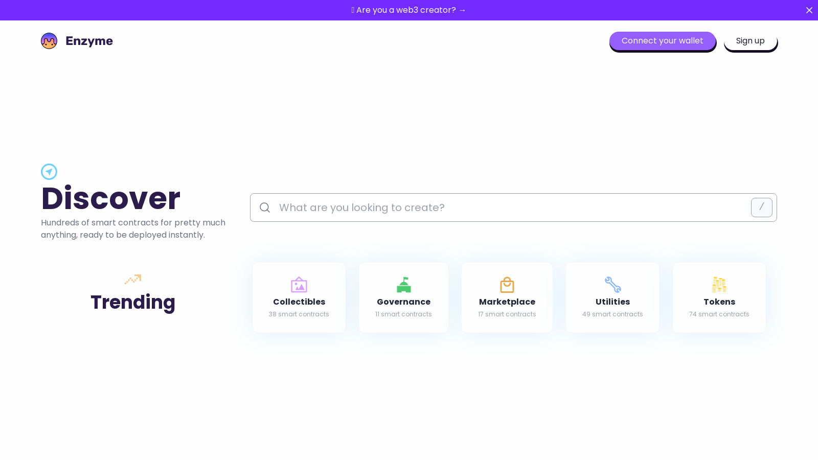This screenshot has height=460, width=818.
Task: Click the Trending arrow chart icon
Action: coord(133,279)
